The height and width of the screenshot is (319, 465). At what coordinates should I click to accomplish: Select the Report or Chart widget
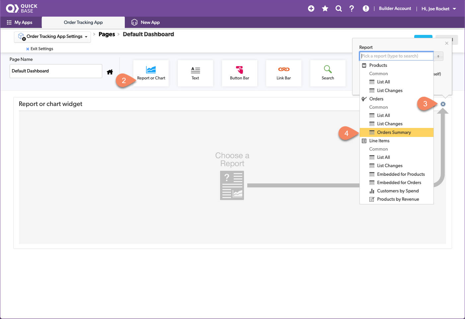[151, 73]
